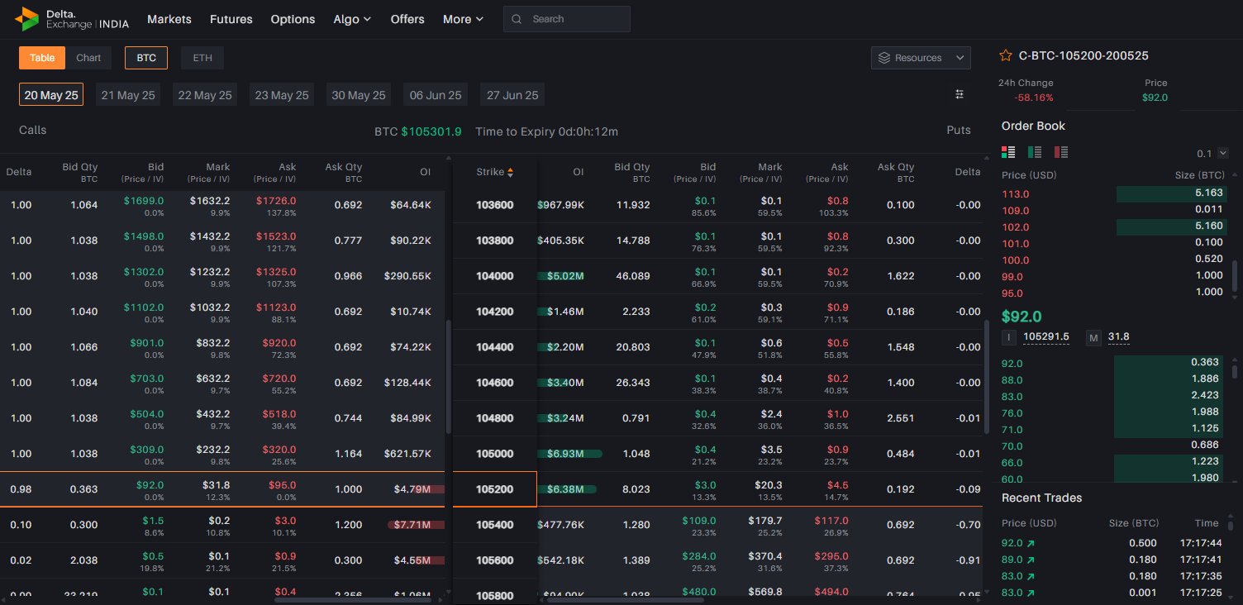Click the Order Book heading

(1033, 126)
